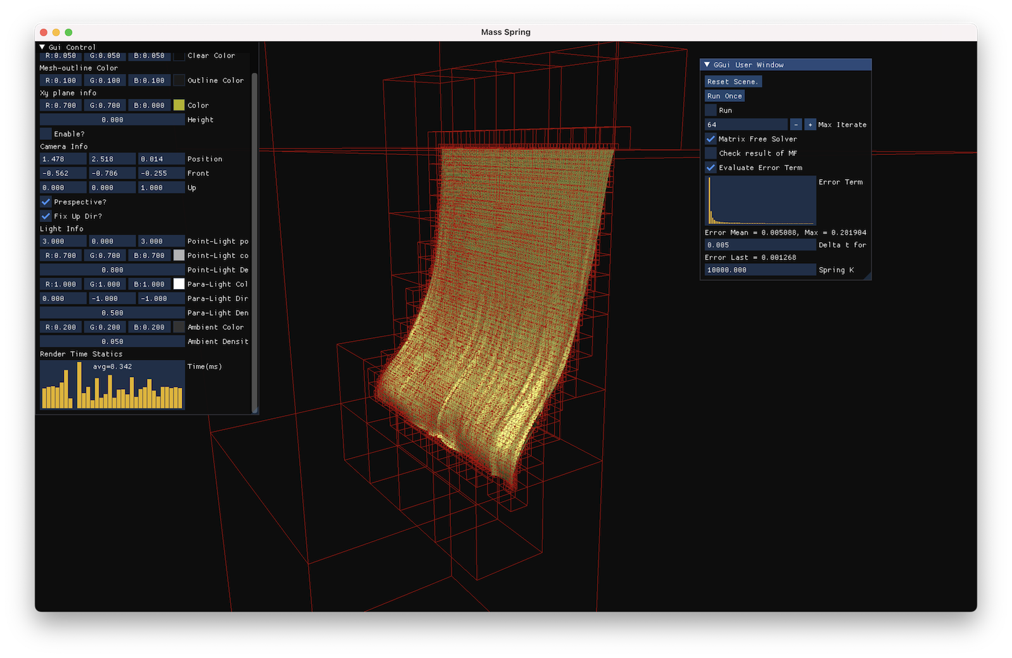Click the Spring K input field

click(x=760, y=270)
